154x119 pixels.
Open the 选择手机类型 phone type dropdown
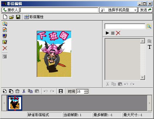pyautogui.click(x=119, y=10)
